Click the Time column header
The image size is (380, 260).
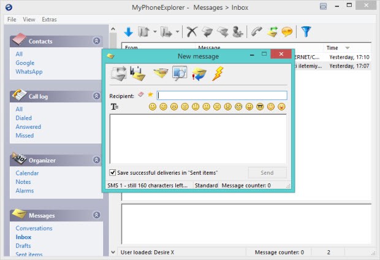[347, 48]
